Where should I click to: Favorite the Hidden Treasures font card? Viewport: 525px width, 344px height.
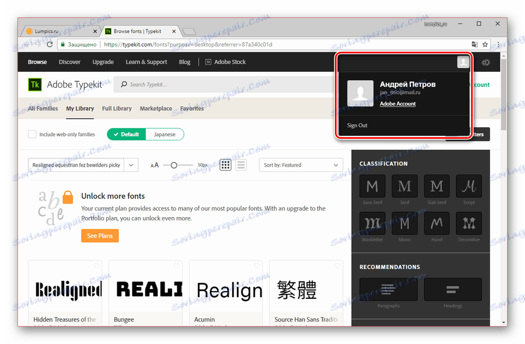[96, 266]
